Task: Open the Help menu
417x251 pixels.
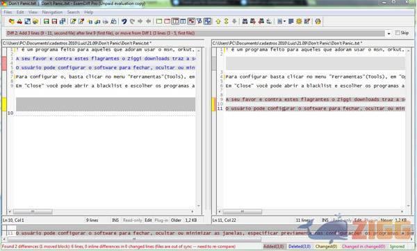Action: [x=88, y=13]
